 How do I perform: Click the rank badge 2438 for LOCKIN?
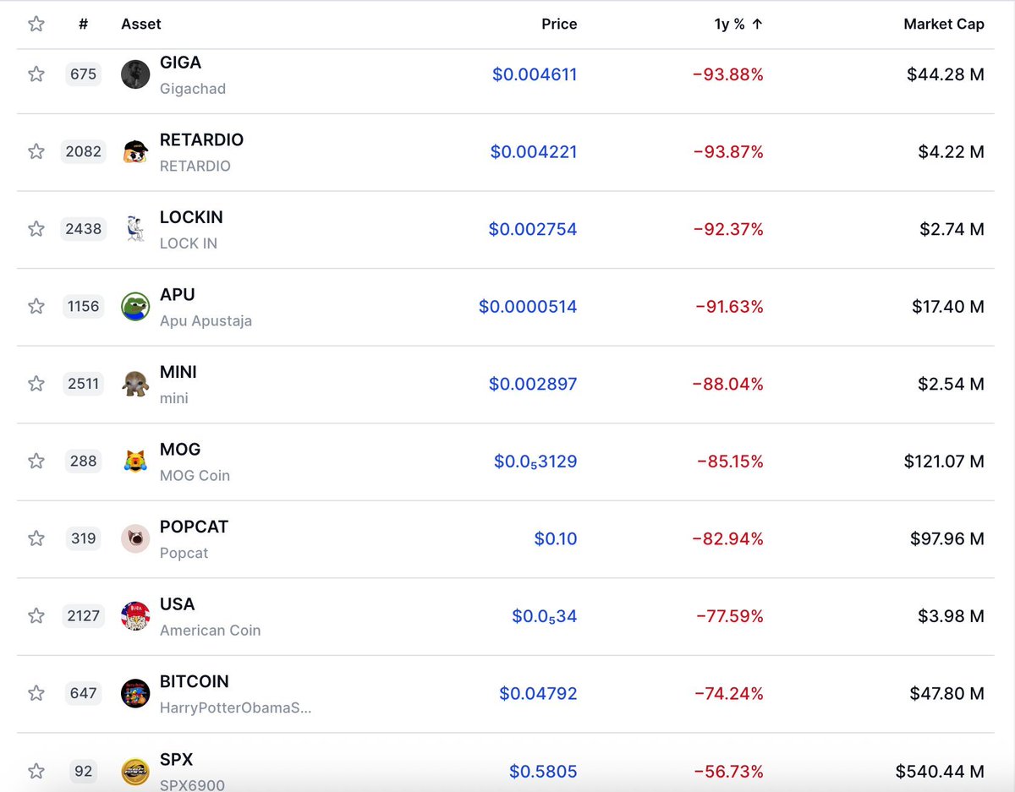point(84,229)
